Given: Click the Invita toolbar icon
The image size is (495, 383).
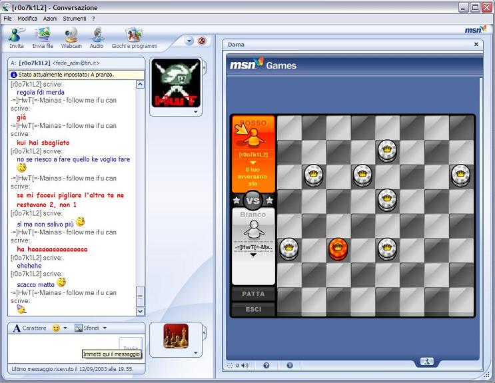Looking at the screenshot, I should click(17, 38).
